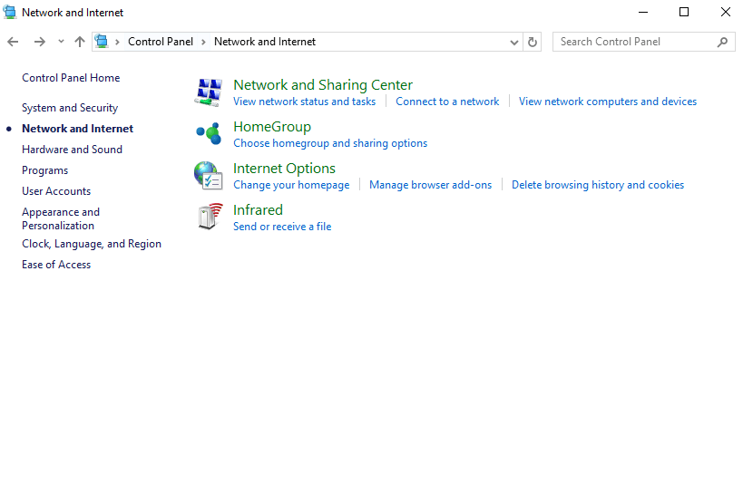Go back with the Back arrow
The height and width of the screenshot is (484, 743).
tap(13, 42)
